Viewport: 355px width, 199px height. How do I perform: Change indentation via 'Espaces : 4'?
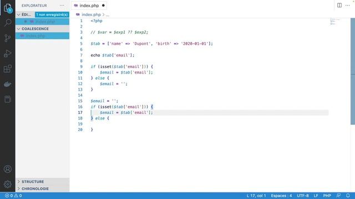(x=281, y=196)
